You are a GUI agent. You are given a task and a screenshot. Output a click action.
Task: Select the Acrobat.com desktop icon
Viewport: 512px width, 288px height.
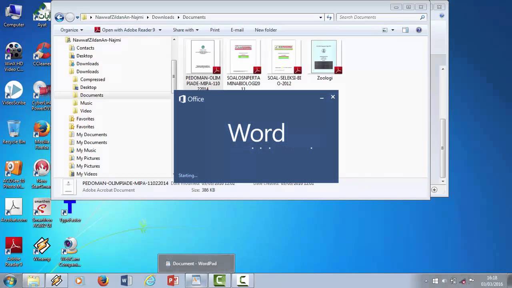click(14, 210)
